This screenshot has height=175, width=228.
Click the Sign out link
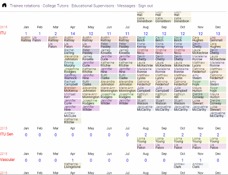click(145, 6)
